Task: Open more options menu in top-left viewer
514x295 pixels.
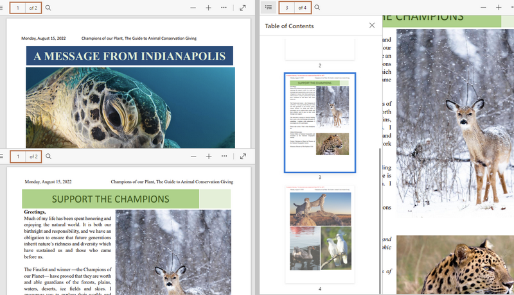Action: point(224,8)
